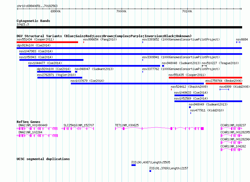Click the dgv919n100 Coe2014 gain bar
Screen dimensions: 250x182
tap(129, 48)
